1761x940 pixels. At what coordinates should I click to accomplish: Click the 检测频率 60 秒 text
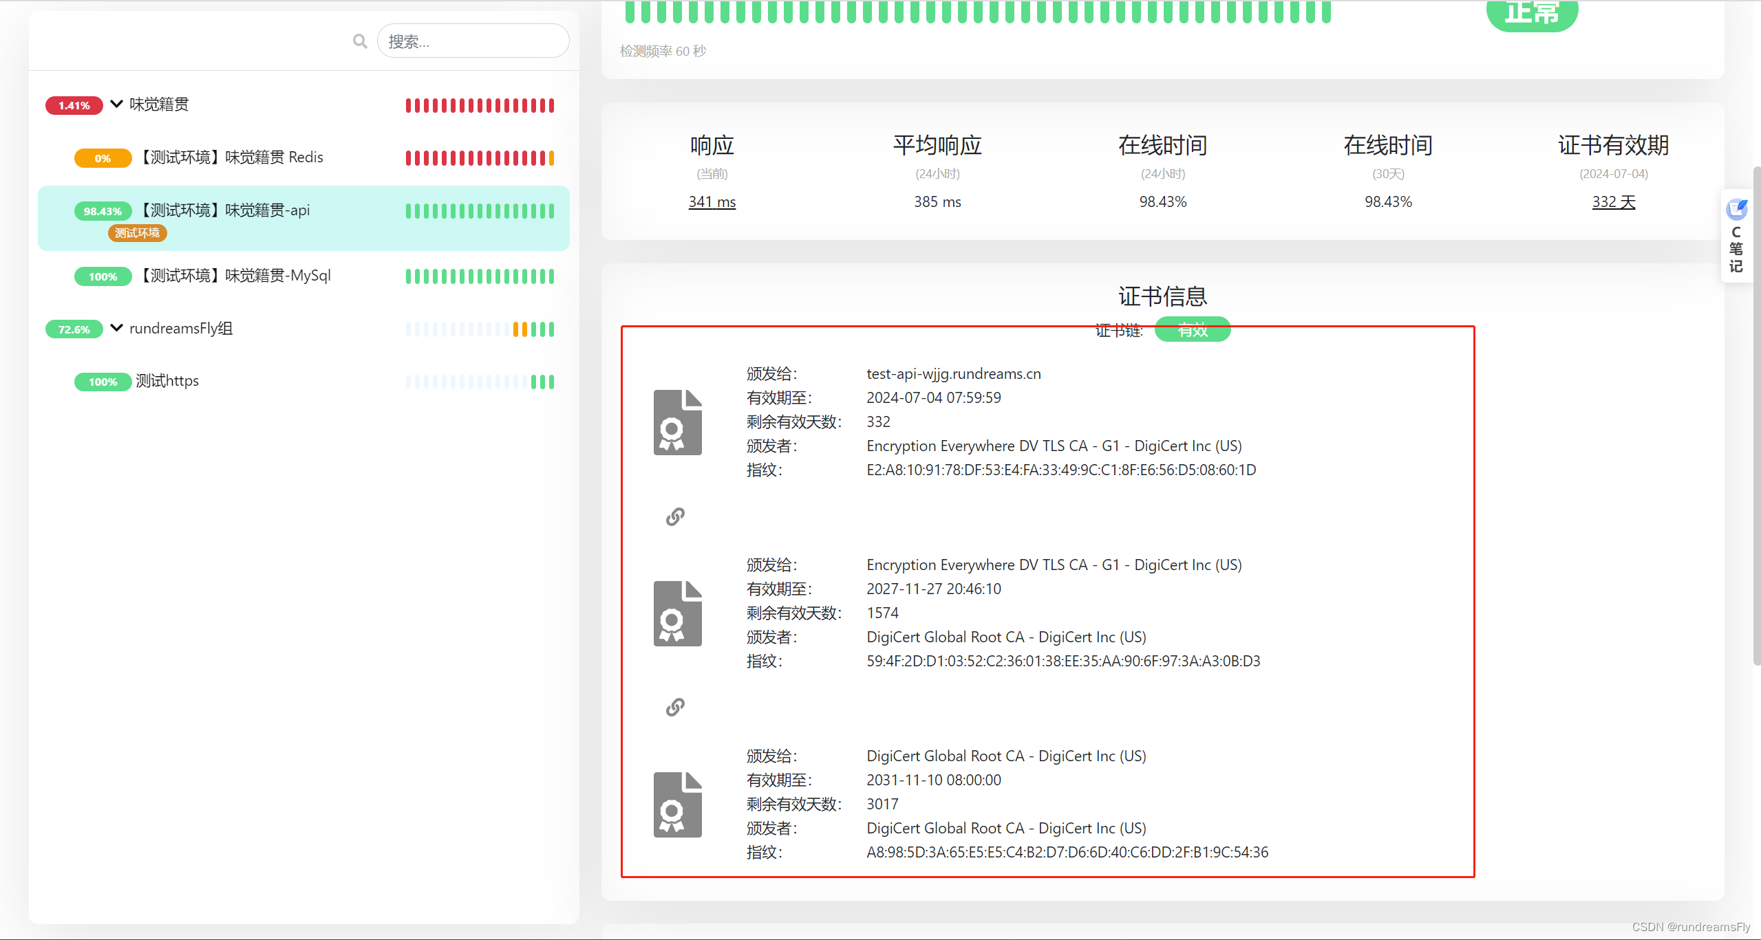[663, 51]
